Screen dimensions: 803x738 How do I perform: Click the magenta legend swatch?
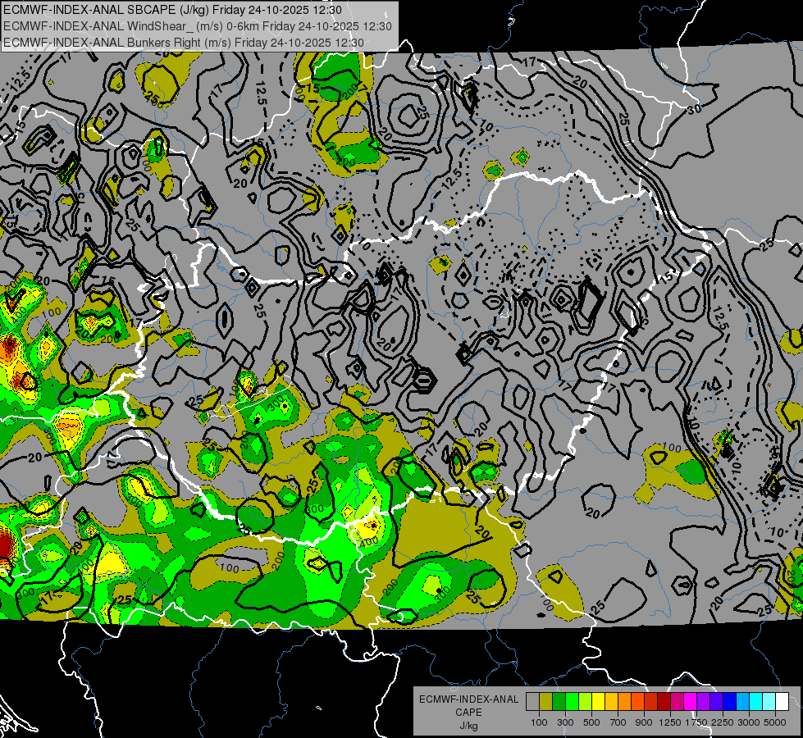coord(691,702)
